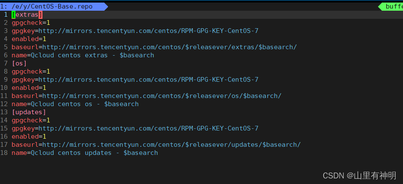This screenshot has height=184, width=403.
Task: Click the name=Qcloud centos os line
Action: tap(75, 104)
